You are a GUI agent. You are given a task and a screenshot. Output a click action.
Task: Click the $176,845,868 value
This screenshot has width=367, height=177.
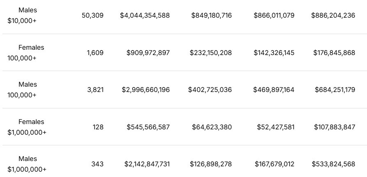(334, 53)
